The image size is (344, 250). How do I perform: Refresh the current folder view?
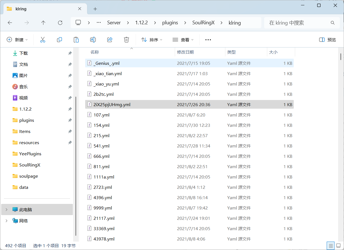tap(60, 23)
